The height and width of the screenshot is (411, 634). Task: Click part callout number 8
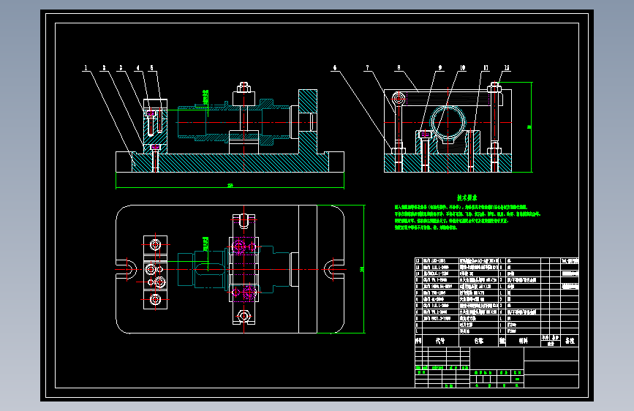pos(399,67)
